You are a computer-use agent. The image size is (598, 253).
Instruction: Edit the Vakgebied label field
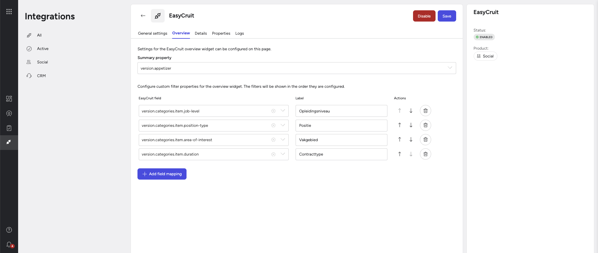coord(341,140)
